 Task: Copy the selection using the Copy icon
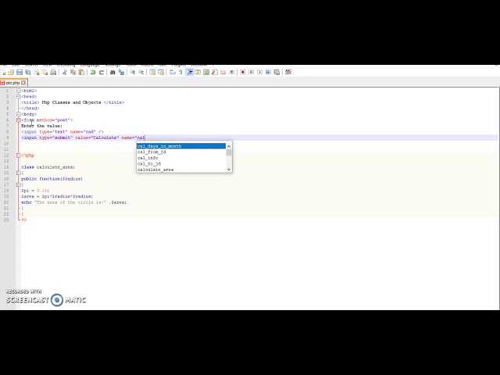point(73,73)
